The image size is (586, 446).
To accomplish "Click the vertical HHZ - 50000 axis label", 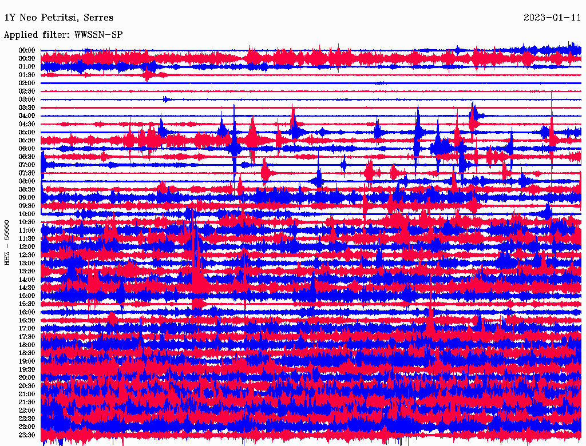I will [8, 242].
